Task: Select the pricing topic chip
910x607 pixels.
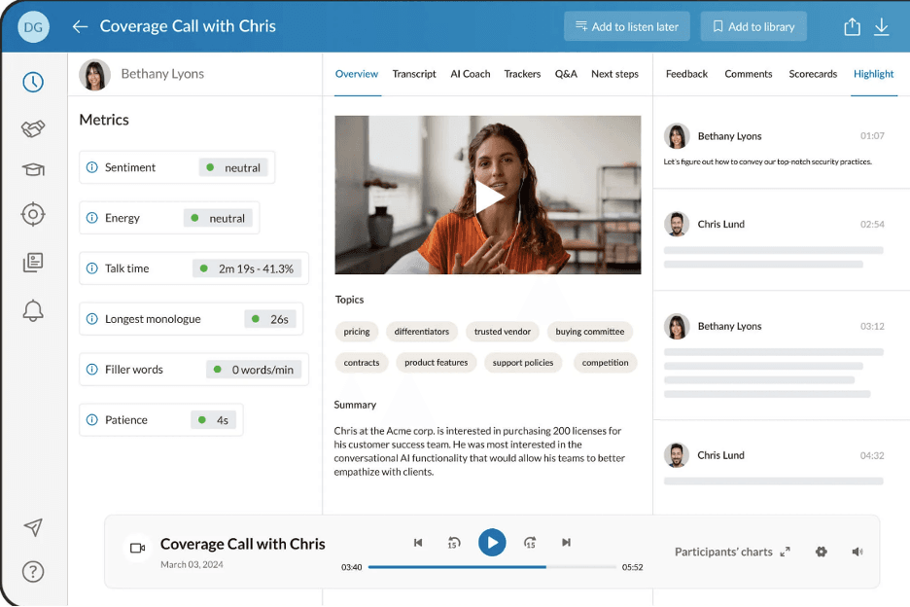Action: point(357,331)
